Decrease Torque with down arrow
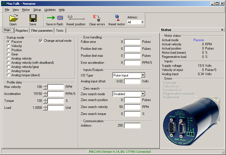This screenshot has width=226, height=155. click(45, 102)
